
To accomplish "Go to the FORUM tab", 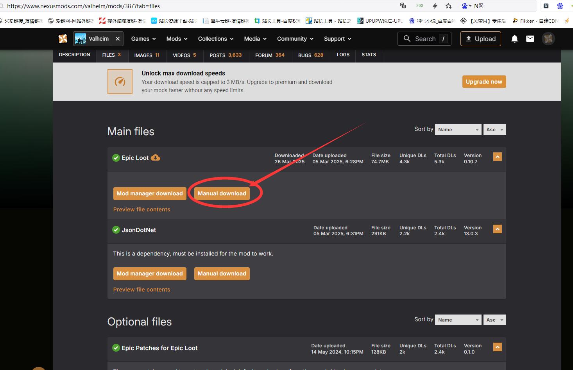I will pos(270,55).
